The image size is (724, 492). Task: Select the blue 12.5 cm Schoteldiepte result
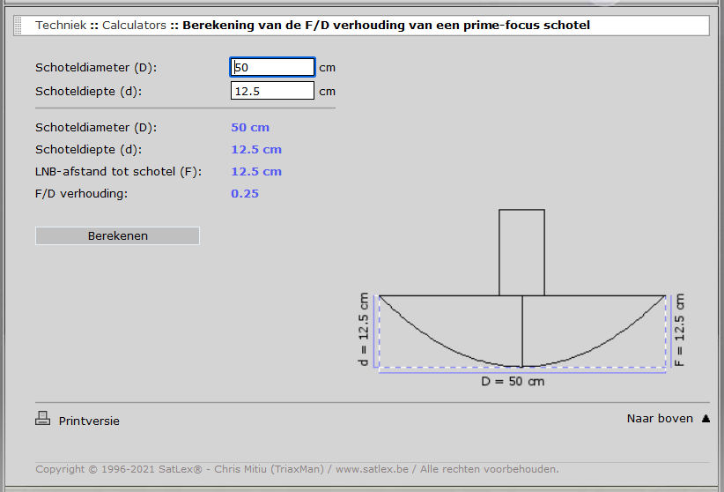(x=256, y=149)
